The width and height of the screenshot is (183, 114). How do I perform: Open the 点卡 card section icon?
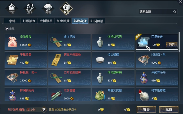click(x=30, y=8)
